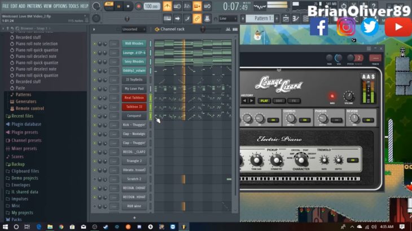412x231 pixels.
Task: Toggle Pat/Song mode switch
Action: pyautogui.click(x=109, y=6)
